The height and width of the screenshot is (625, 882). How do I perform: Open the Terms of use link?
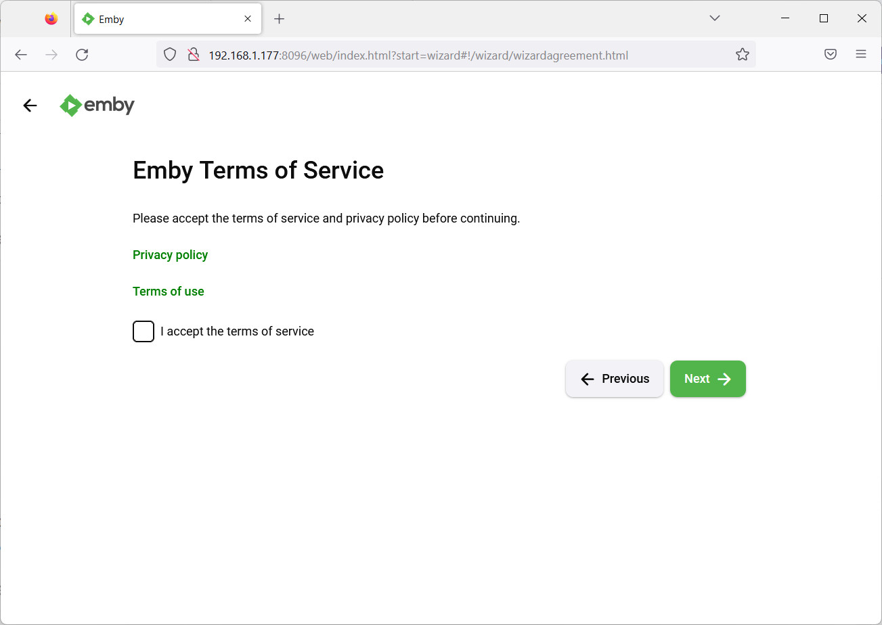pyautogui.click(x=168, y=292)
